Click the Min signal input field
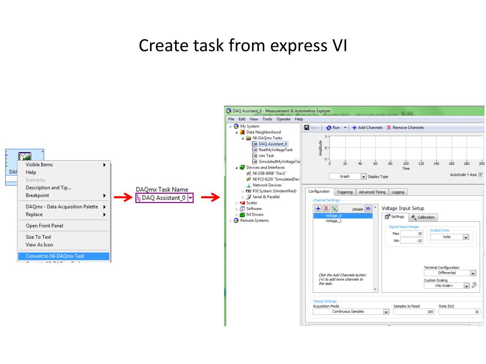The image size is (486, 364). point(411,241)
